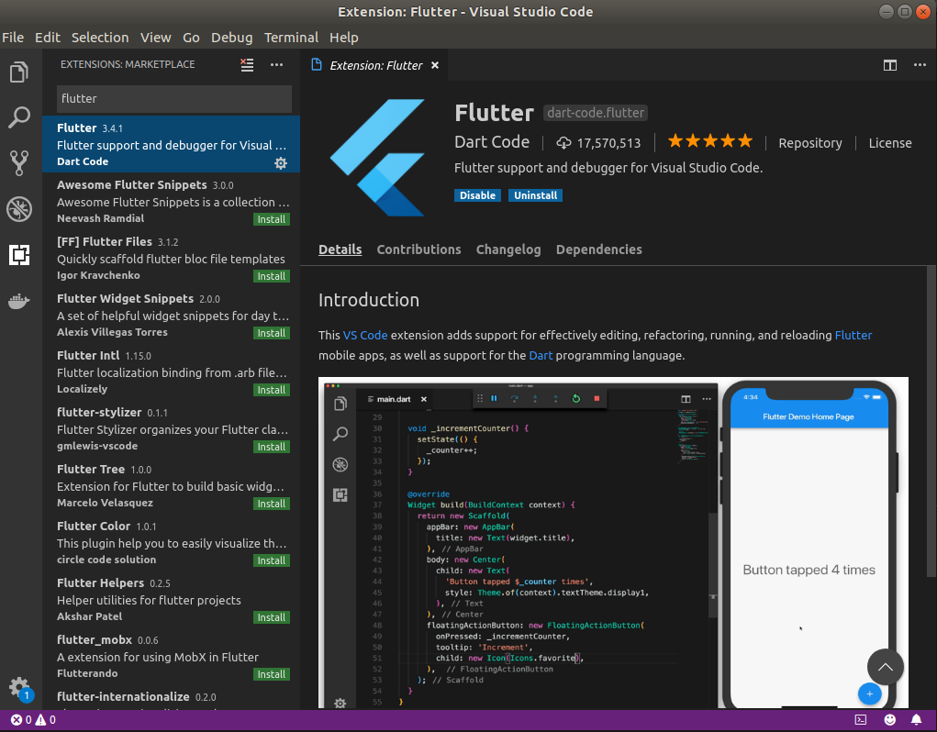Open Extensions panel more actions menu
Viewport: 937px width, 732px height.
click(x=276, y=64)
